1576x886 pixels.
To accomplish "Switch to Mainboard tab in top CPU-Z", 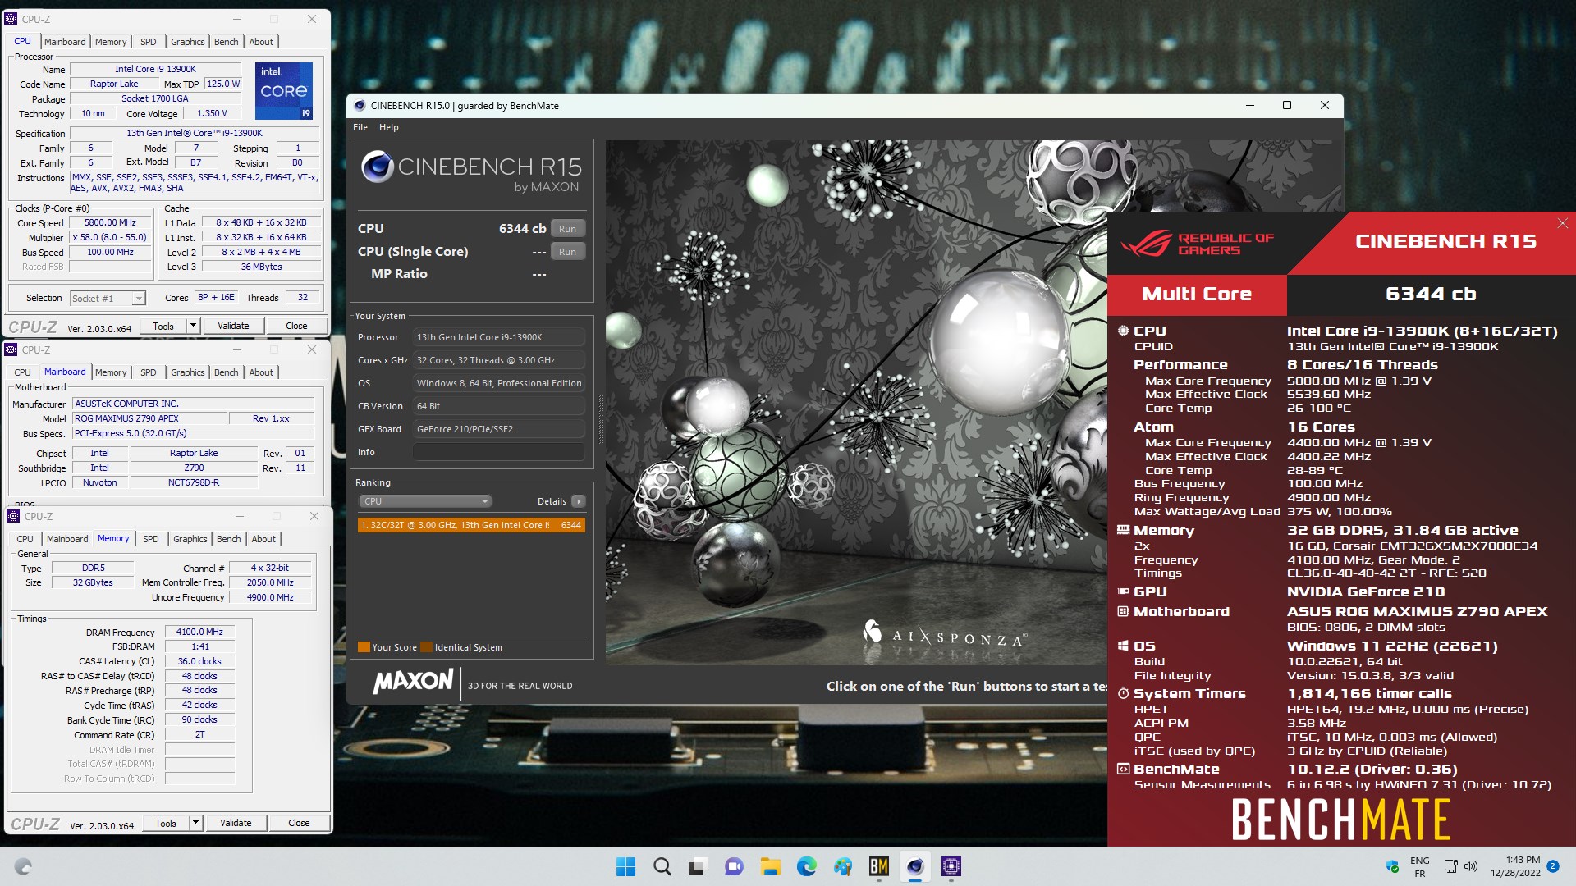I will (x=65, y=42).
